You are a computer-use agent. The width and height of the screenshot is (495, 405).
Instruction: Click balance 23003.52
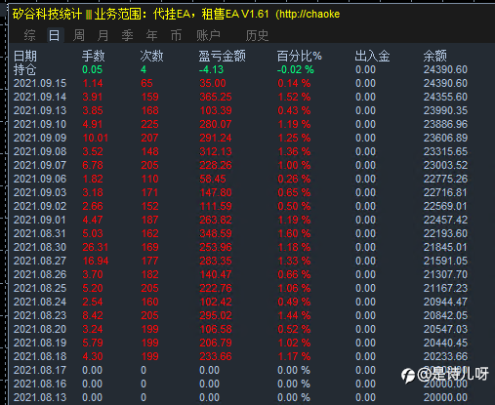point(445,165)
